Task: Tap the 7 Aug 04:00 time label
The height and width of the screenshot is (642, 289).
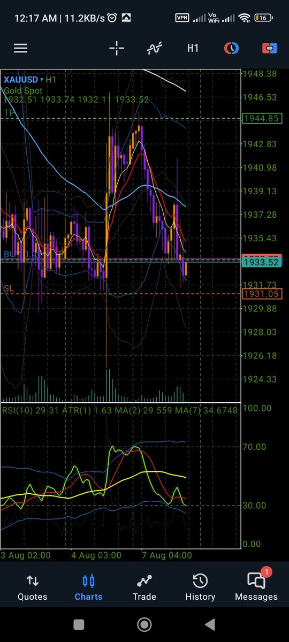Action: 167,555
